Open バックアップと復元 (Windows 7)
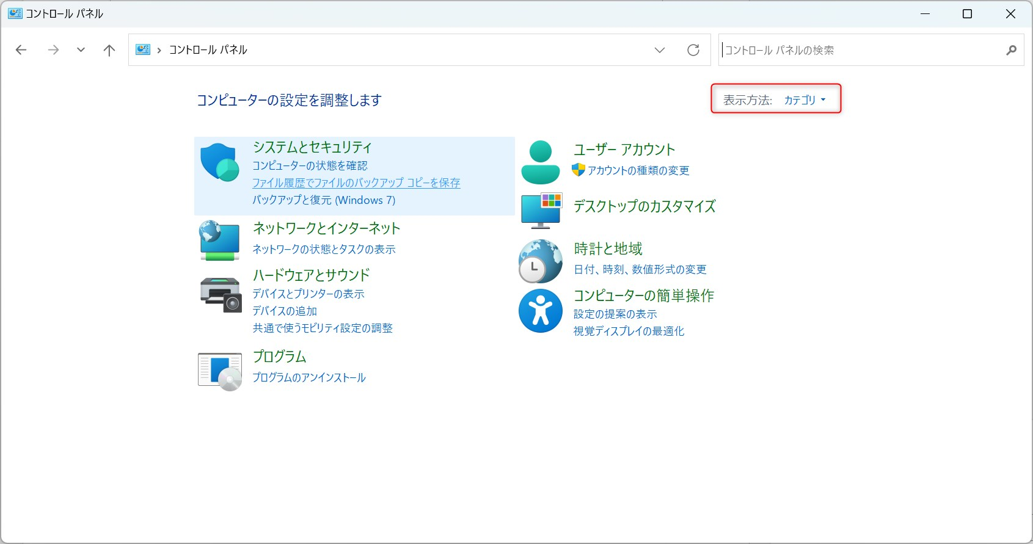Screen dimensions: 1033x544 click(324, 200)
